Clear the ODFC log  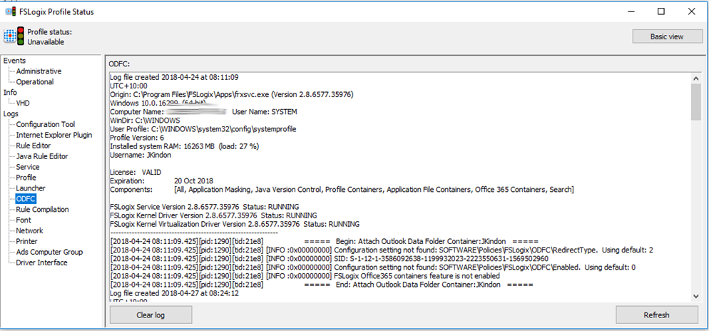click(x=151, y=315)
